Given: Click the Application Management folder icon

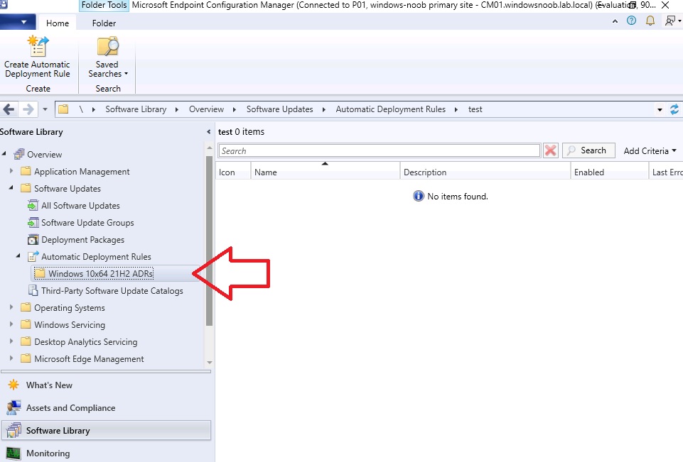Looking at the screenshot, I should (26, 172).
